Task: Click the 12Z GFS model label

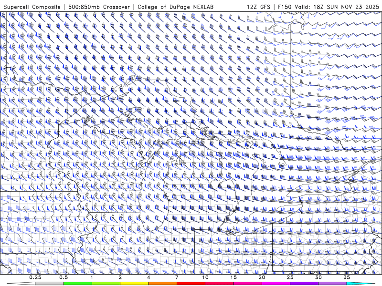Action: point(258,7)
